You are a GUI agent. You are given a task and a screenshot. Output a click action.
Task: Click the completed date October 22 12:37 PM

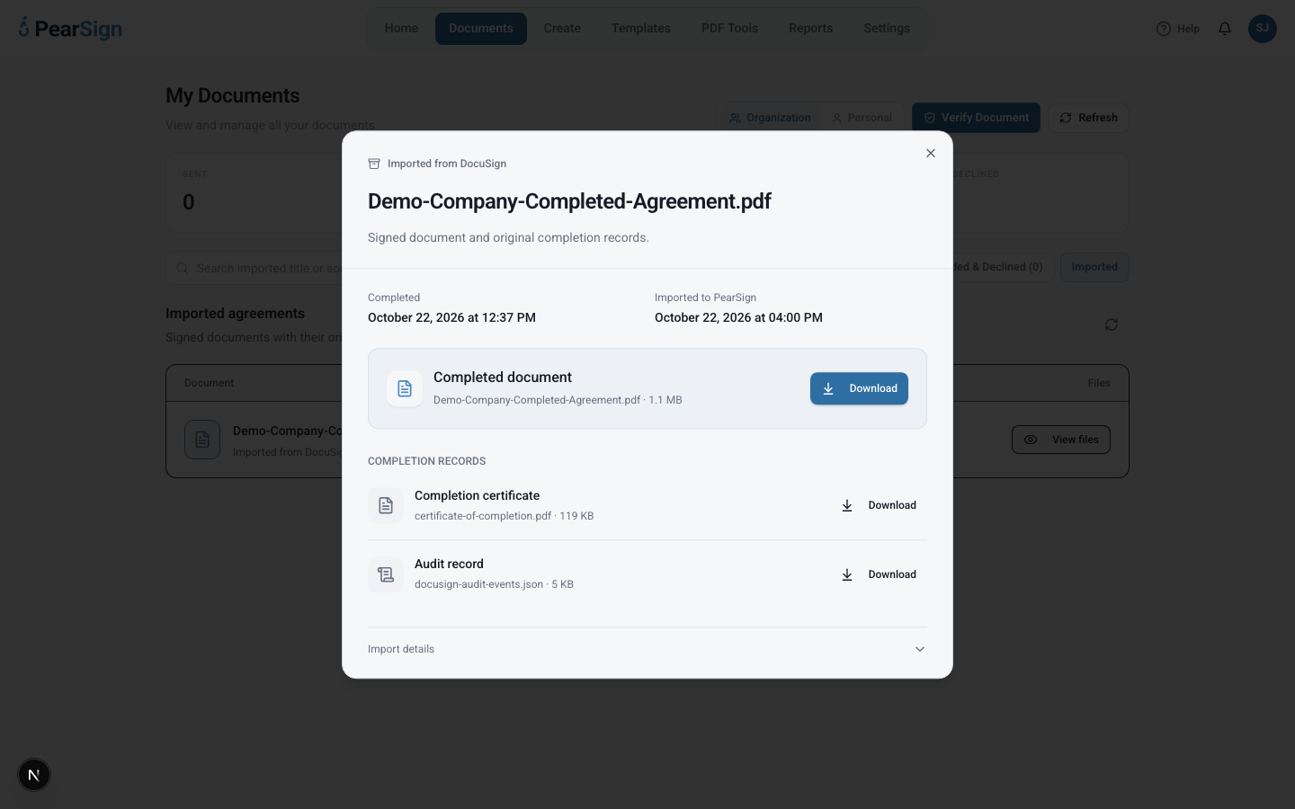(451, 317)
